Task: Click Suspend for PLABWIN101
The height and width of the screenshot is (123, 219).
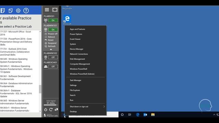Action: coord(51,43)
